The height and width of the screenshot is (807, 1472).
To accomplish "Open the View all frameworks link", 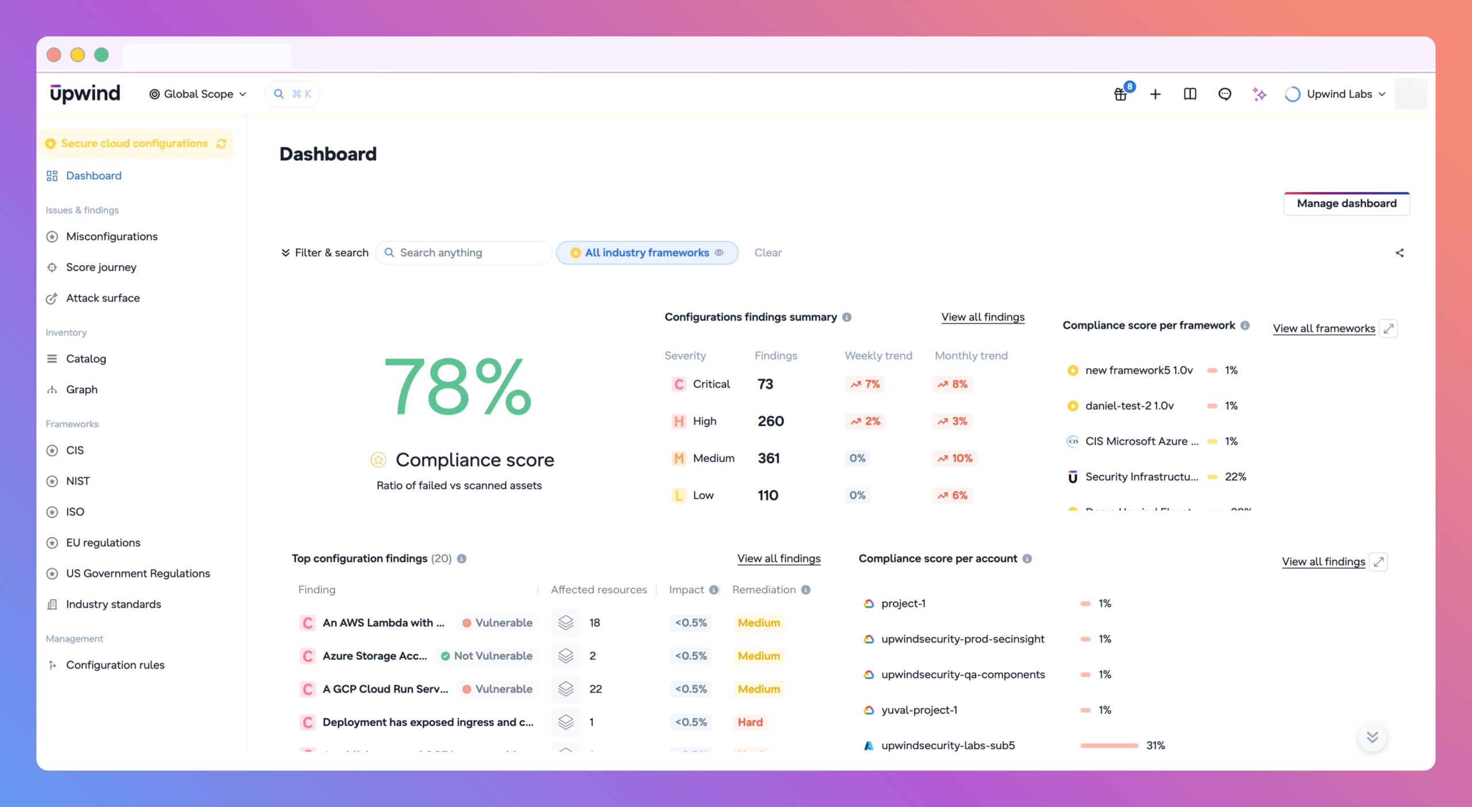I will point(1324,328).
